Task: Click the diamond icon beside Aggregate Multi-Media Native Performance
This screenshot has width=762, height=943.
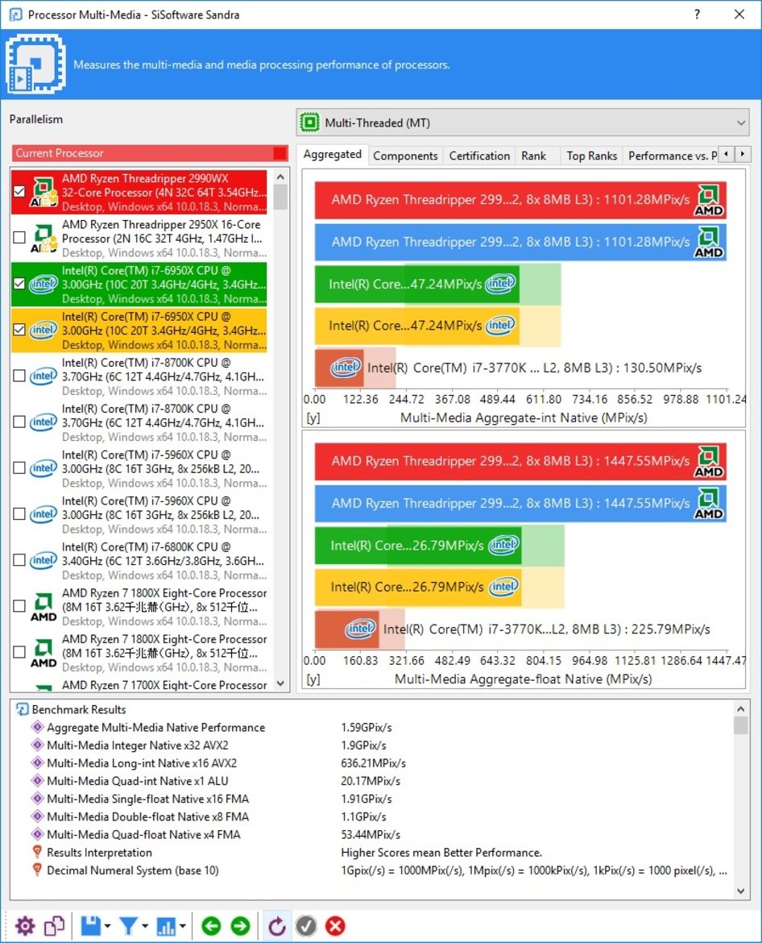Action: [37, 727]
